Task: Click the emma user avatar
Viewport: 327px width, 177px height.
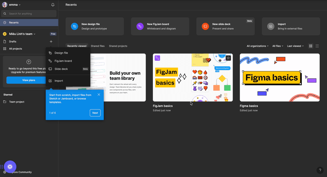Action: click(x=4, y=4)
